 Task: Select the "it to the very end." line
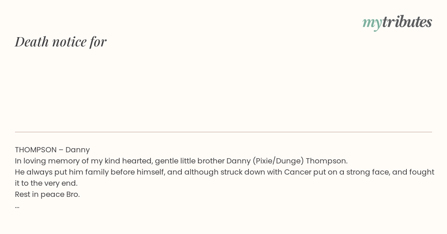[x=46, y=183]
